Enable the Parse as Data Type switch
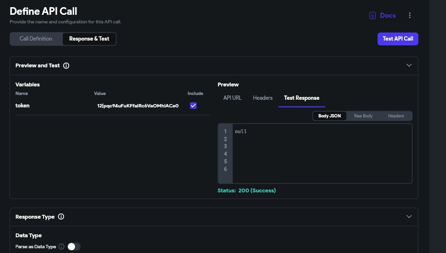This screenshot has height=253, width=446. (x=74, y=246)
